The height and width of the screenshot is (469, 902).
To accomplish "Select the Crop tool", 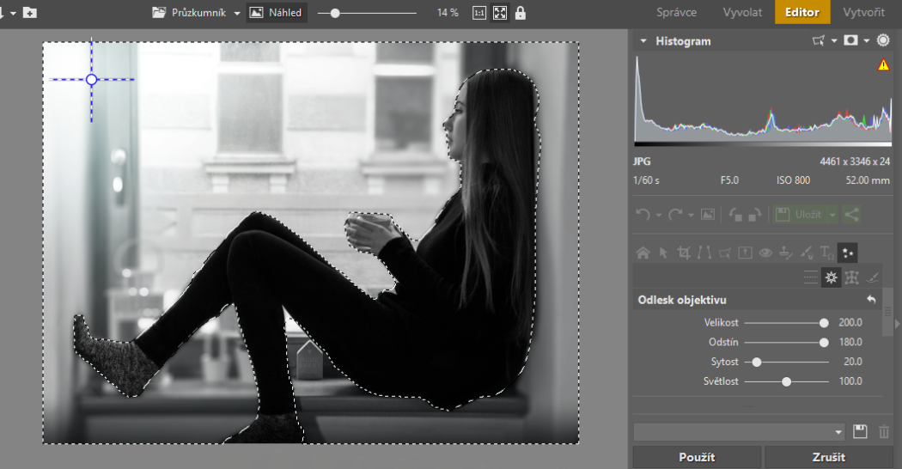I will pos(684,253).
